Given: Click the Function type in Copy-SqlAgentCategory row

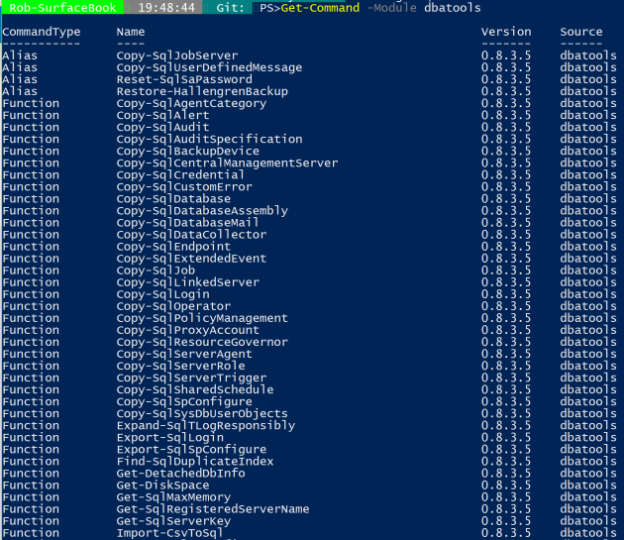Looking at the screenshot, I should [x=31, y=103].
